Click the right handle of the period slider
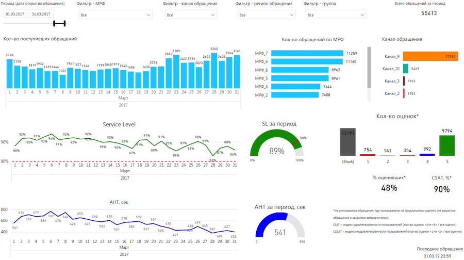This screenshot has height=260, width=464. [64, 23]
